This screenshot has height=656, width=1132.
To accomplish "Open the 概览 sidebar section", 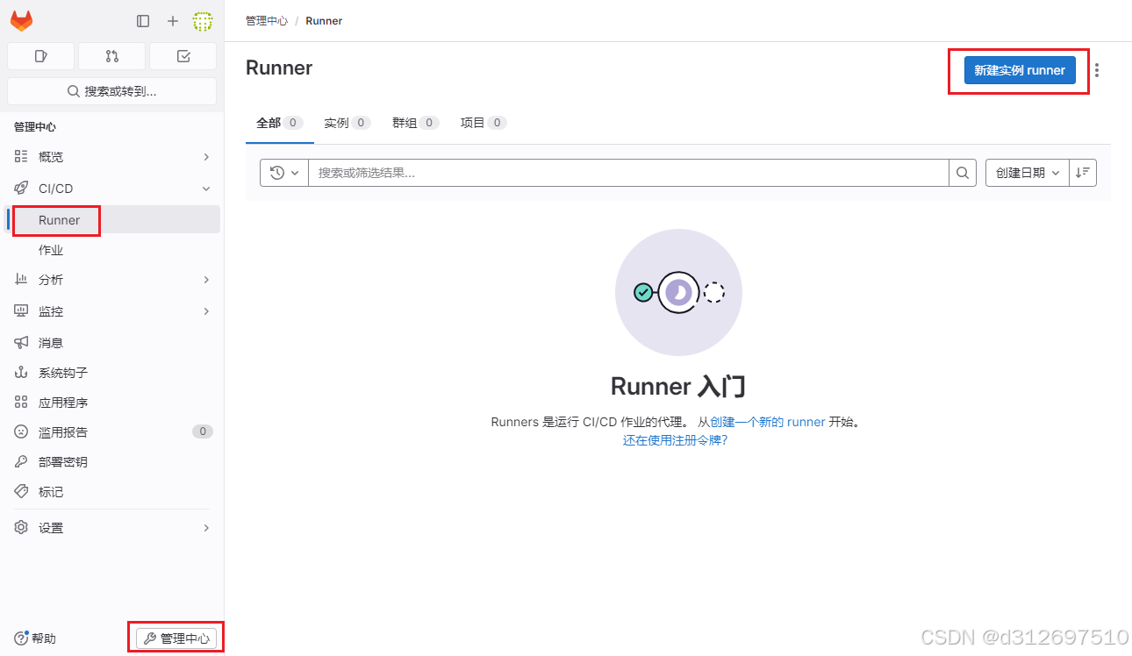I will tap(111, 157).
